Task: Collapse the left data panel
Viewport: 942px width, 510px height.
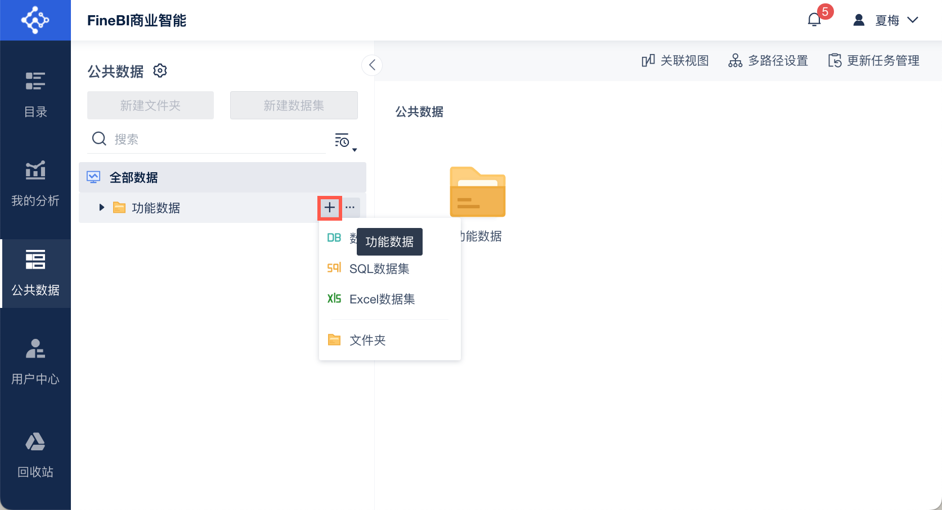Action: 372,65
